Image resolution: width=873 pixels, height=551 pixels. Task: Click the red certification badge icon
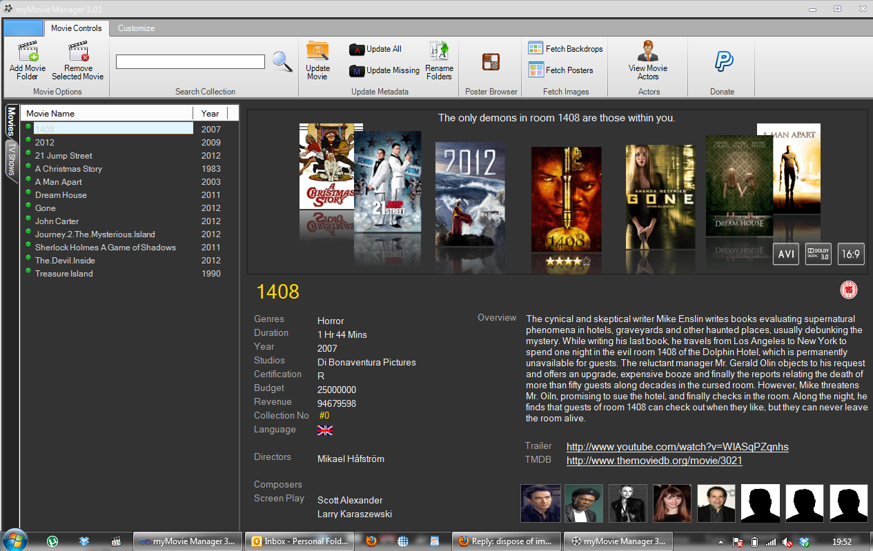pos(849,290)
